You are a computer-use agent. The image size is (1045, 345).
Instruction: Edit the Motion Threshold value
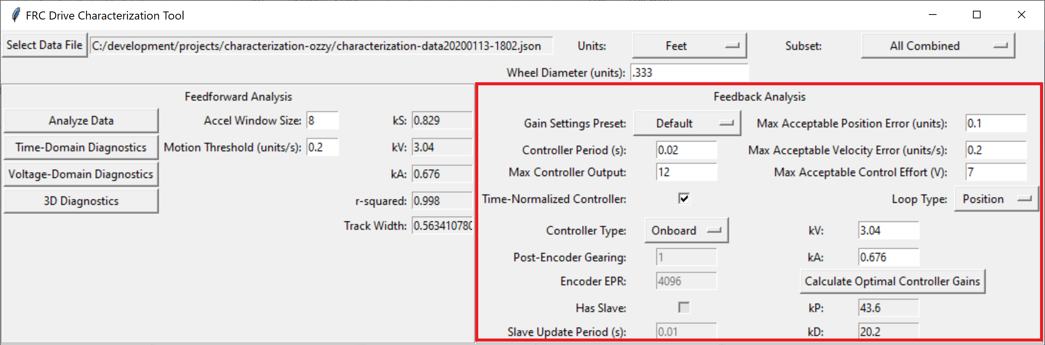pos(323,147)
